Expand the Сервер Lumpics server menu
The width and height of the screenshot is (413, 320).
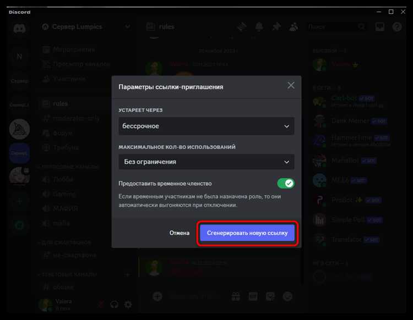coord(128,26)
